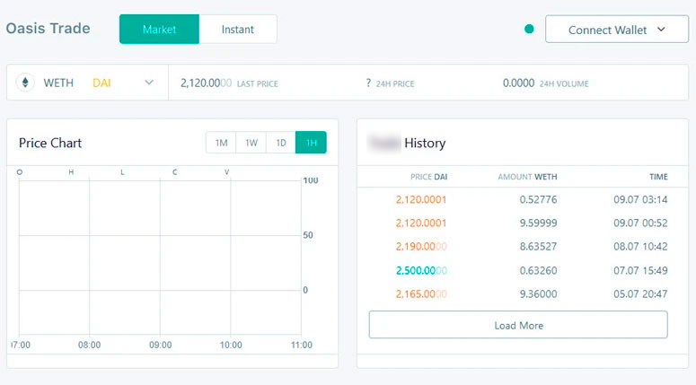Select the 1W chart interval
The image size is (696, 385).
pyautogui.click(x=251, y=143)
